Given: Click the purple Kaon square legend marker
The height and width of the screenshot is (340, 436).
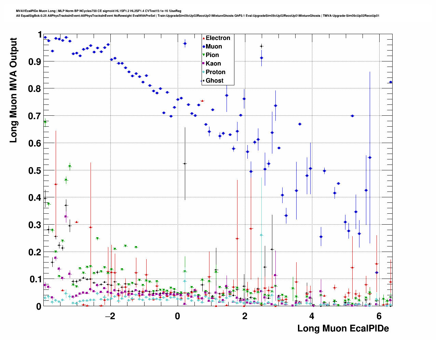Looking at the screenshot, I should [x=204, y=63].
